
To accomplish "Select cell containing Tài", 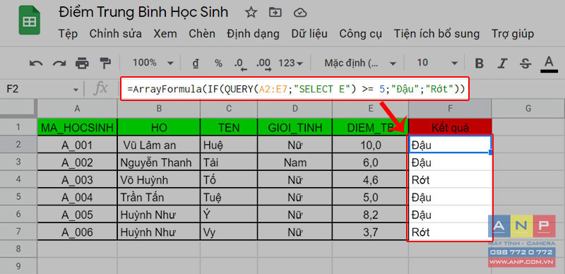I will point(229,162).
